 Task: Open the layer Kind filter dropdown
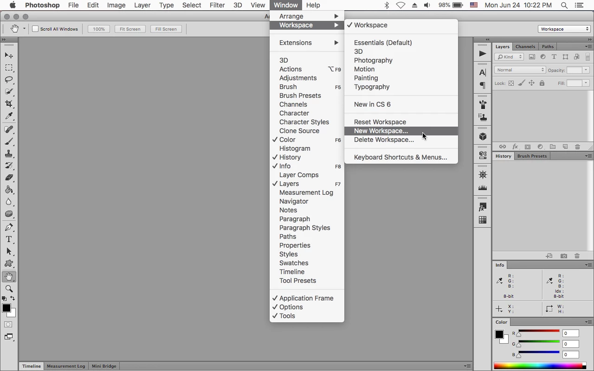coord(509,57)
